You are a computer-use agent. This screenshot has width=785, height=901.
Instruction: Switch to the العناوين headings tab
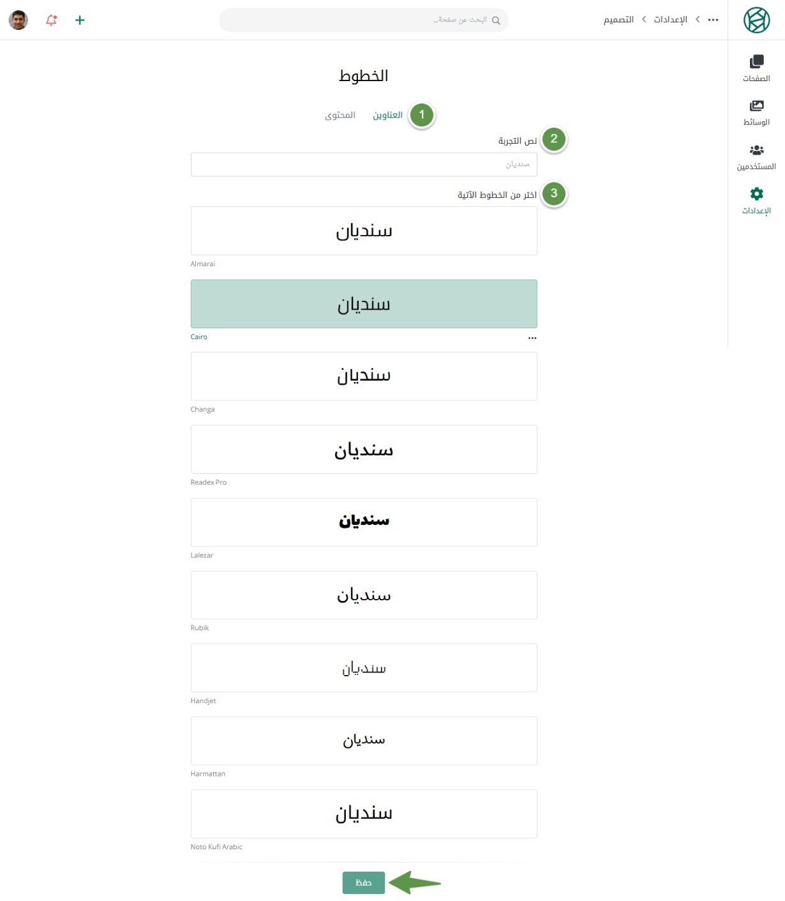pos(388,115)
